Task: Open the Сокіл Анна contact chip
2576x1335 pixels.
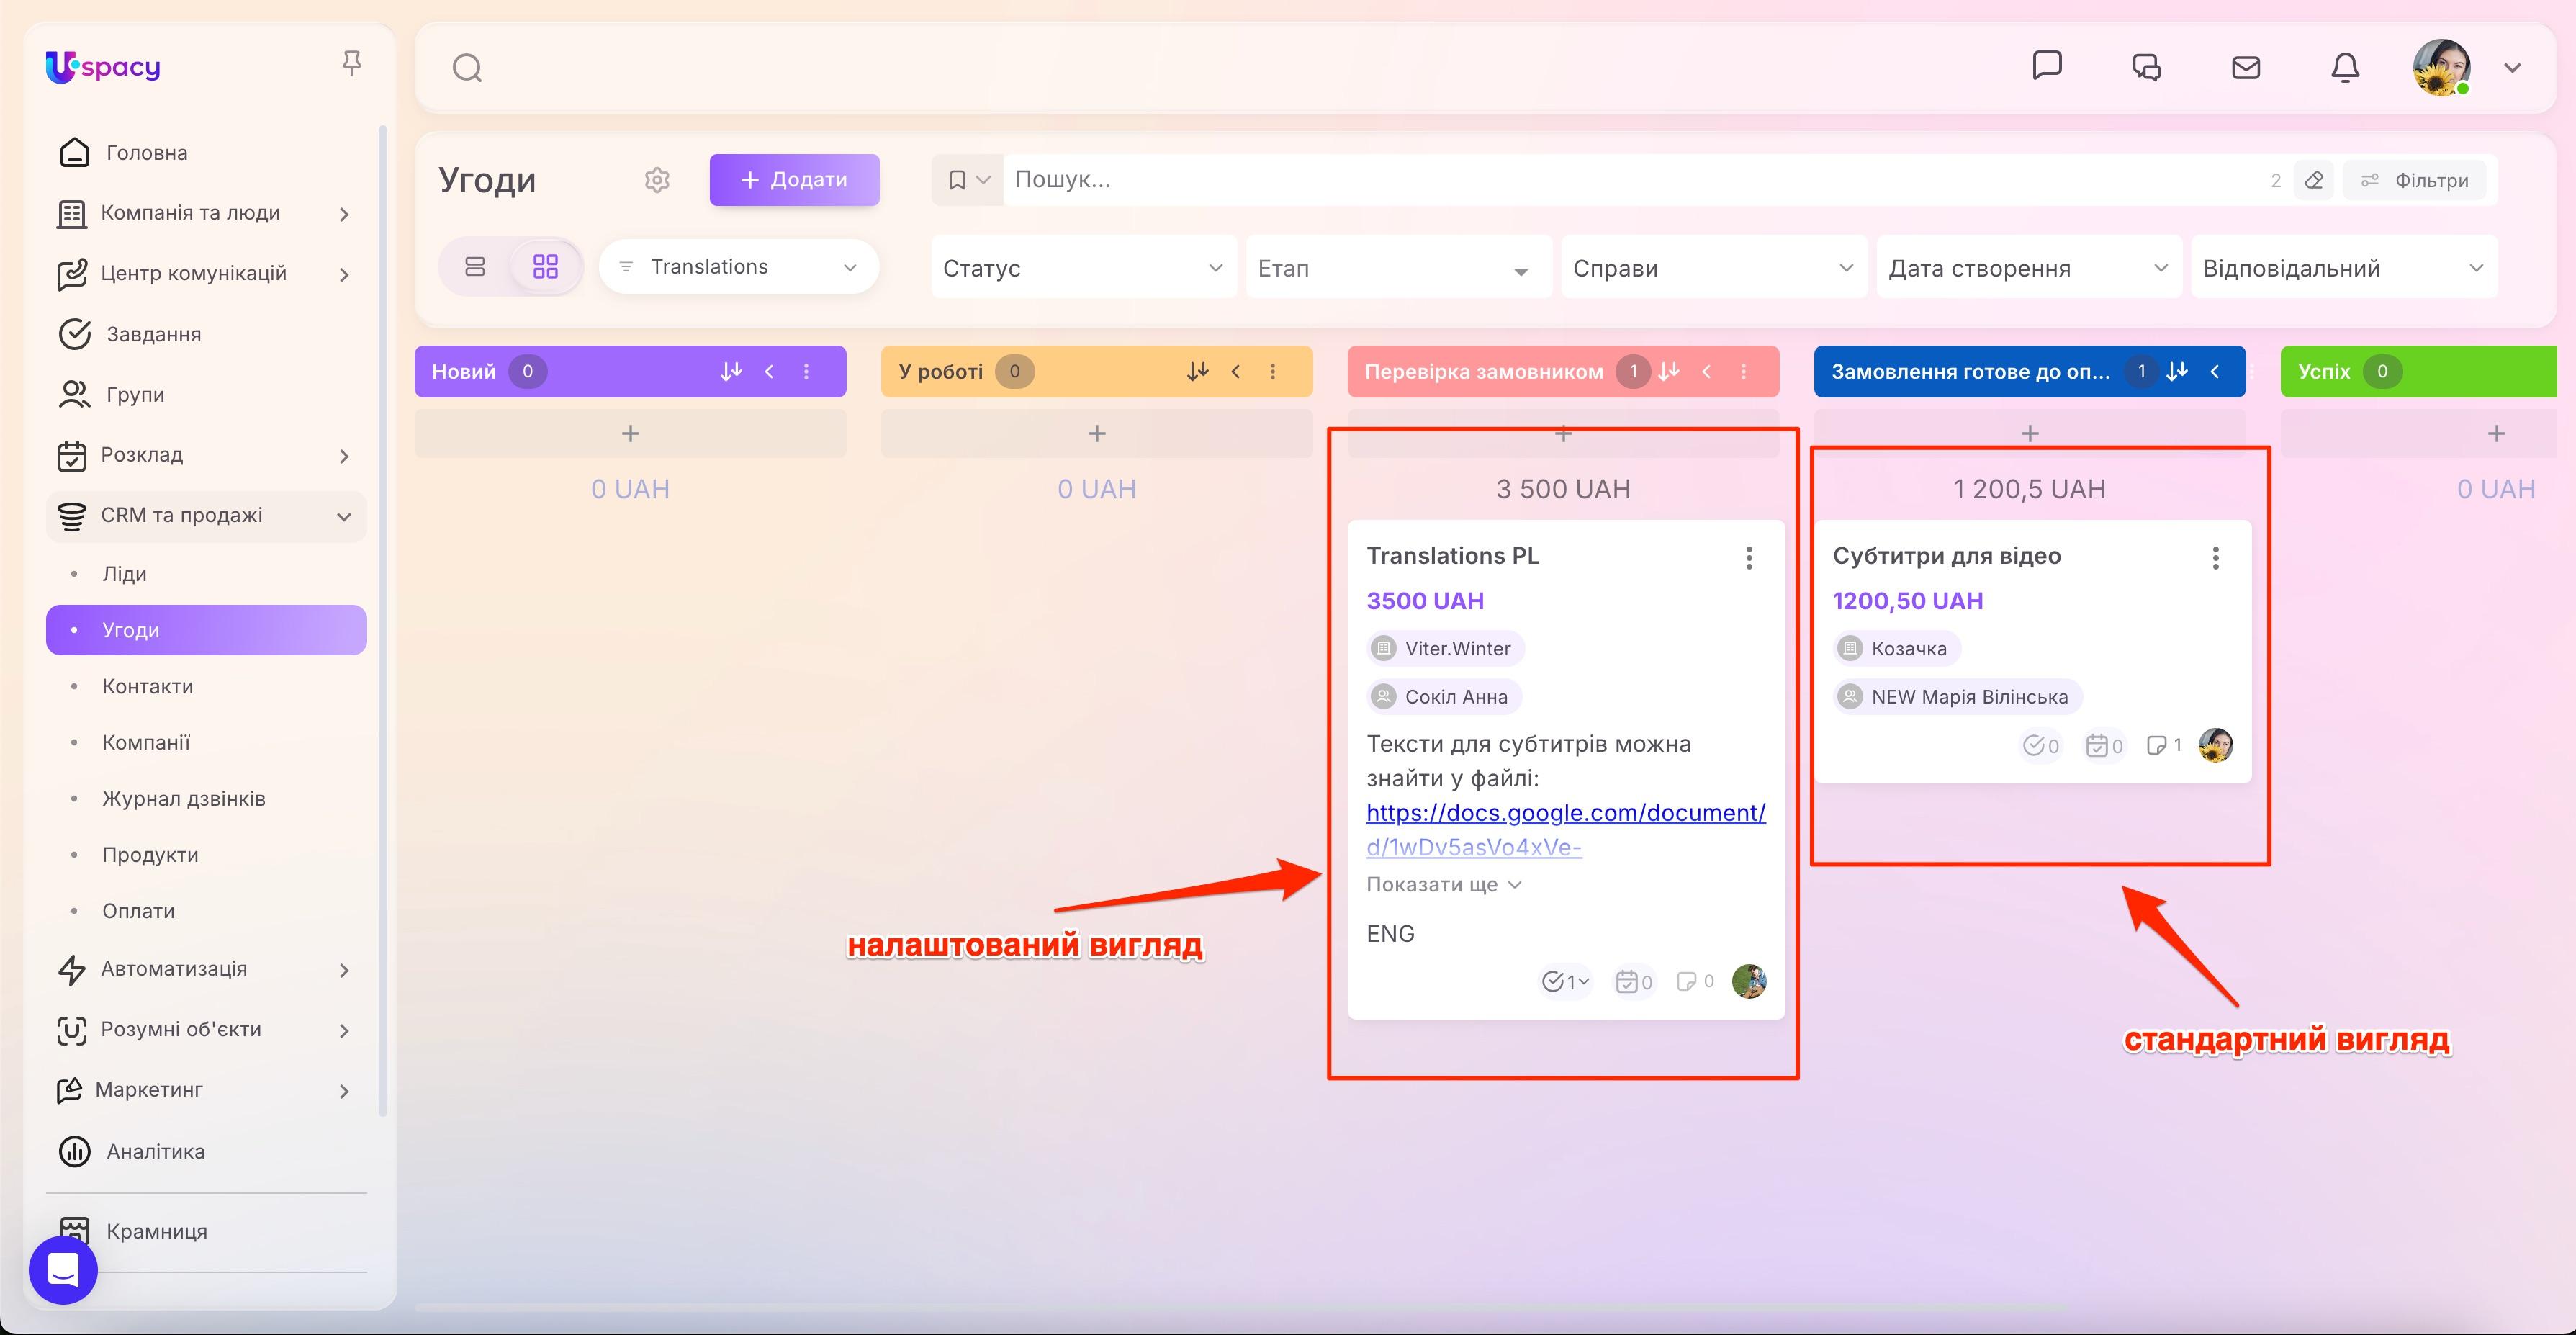Action: click(1444, 696)
